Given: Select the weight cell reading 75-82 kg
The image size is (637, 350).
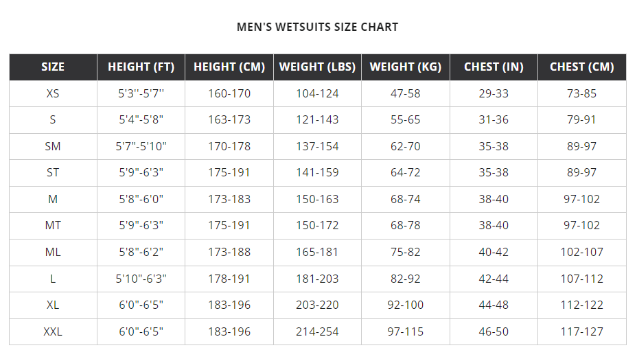Looking at the screenshot, I should [x=406, y=253].
